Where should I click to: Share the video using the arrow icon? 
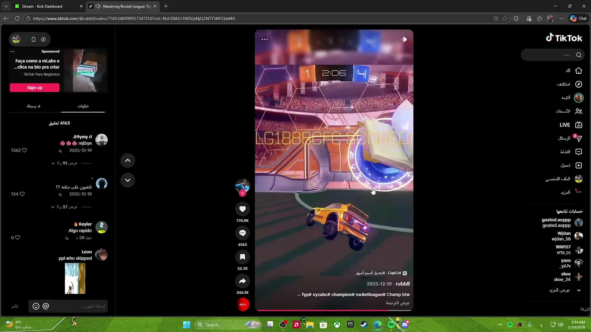(x=242, y=281)
